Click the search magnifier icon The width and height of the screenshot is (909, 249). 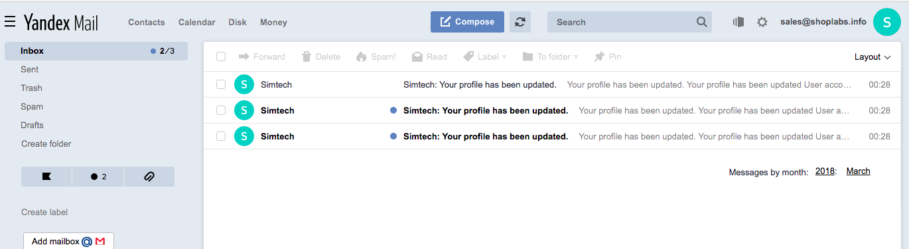point(702,22)
